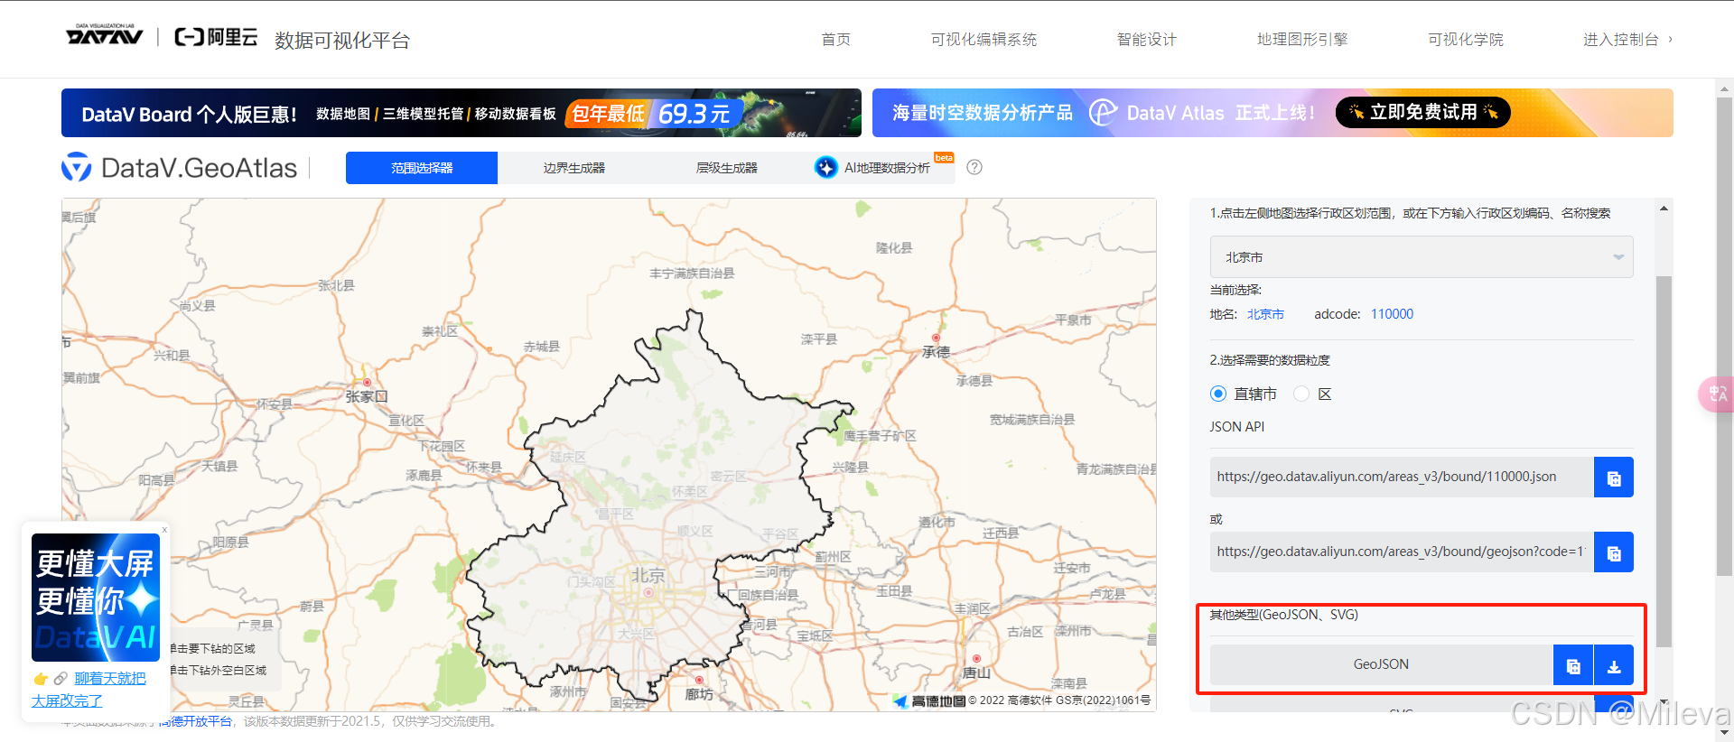
Task: Select the 直辖市 radio button
Action: point(1218,394)
